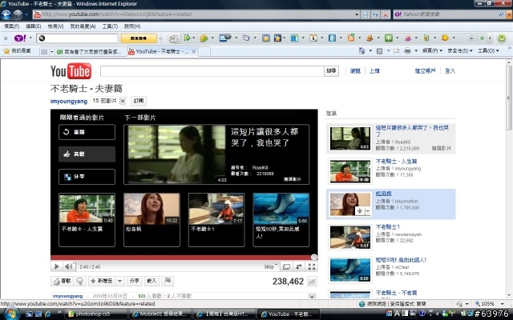Click in the YouTube search field
Screen dimensions: 513x320
(212, 71)
